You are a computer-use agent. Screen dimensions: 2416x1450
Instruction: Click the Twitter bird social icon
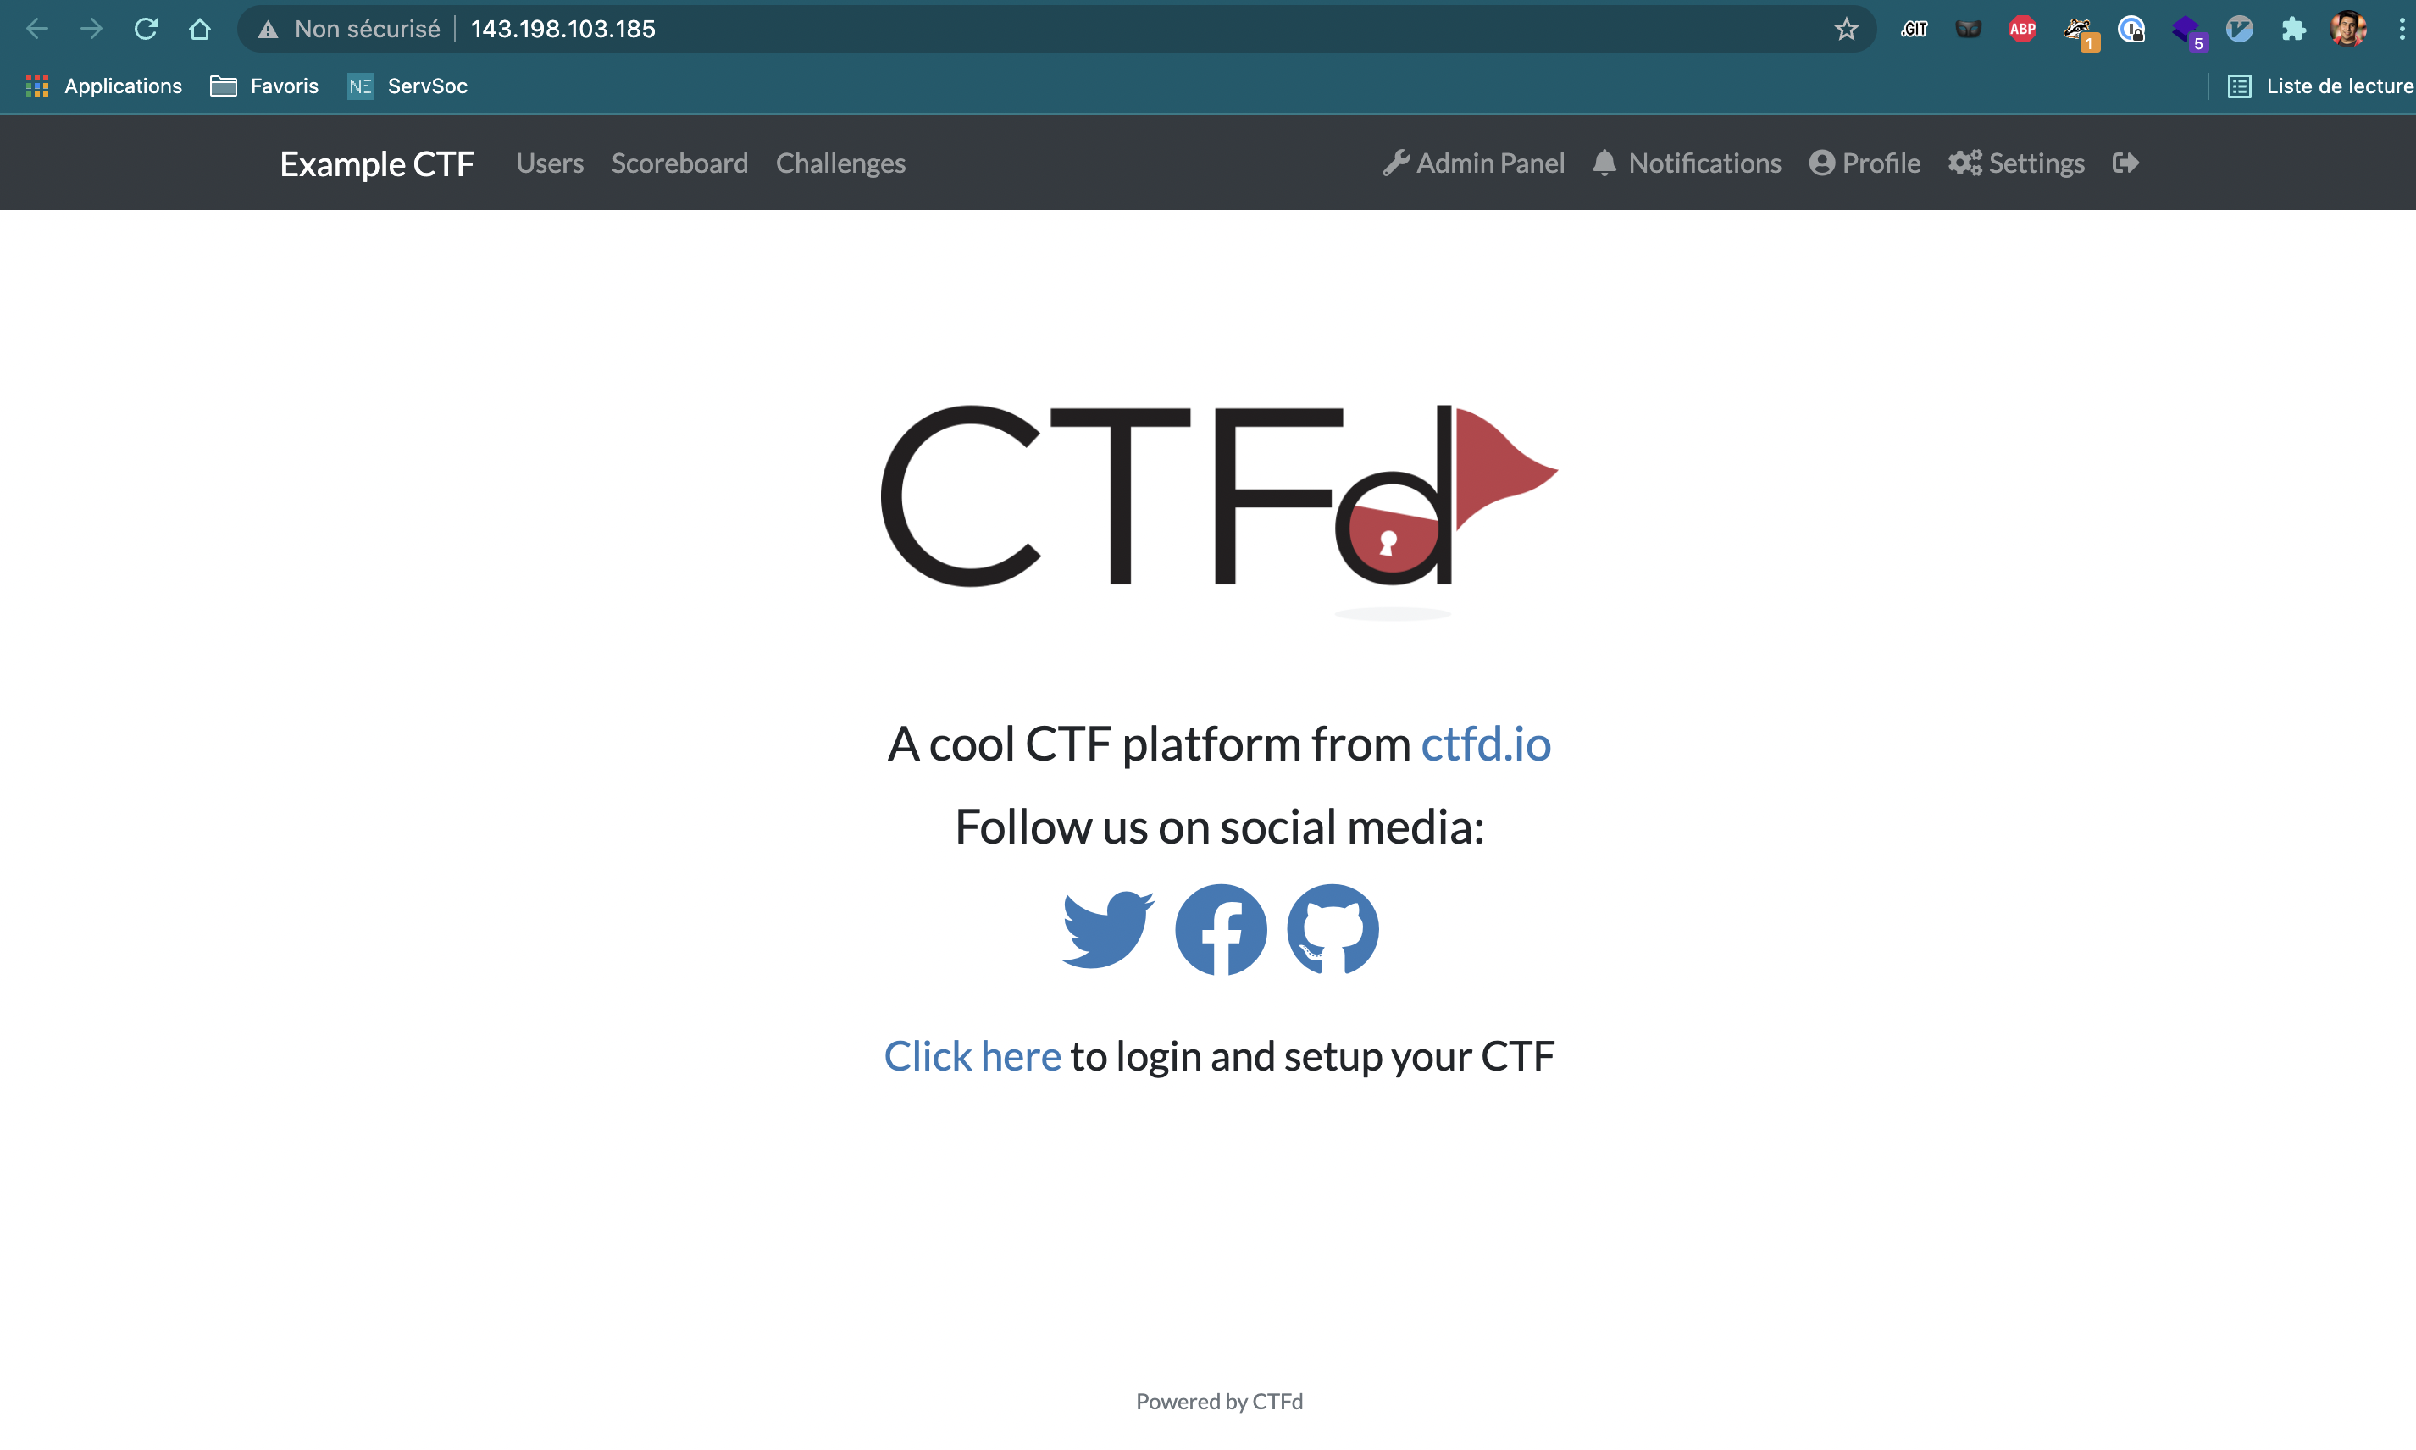[x=1108, y=927]
